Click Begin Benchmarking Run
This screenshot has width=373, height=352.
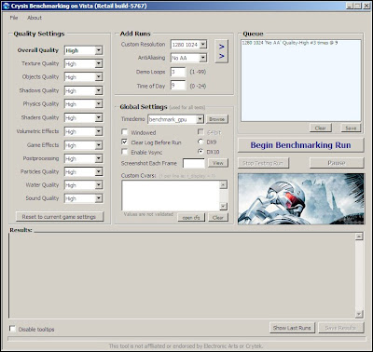tap(300, 145)
